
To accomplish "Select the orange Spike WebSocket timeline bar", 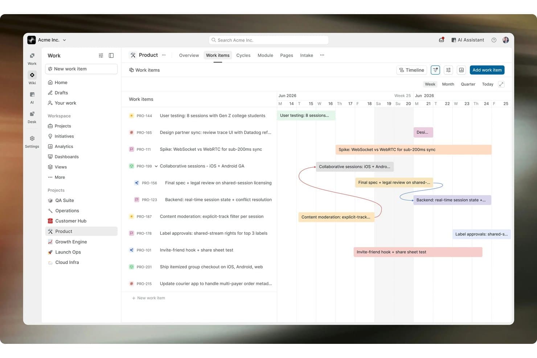I will coord(414,149).
